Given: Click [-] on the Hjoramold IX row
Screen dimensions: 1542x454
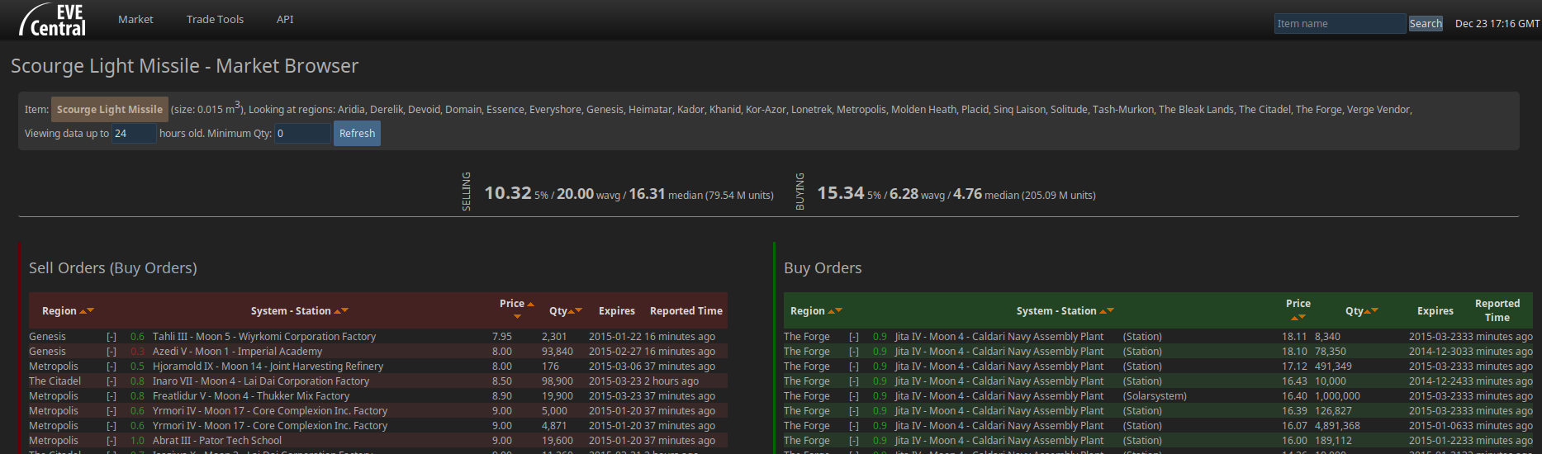Looking at the screenshot, I should (x=111, y=367).
